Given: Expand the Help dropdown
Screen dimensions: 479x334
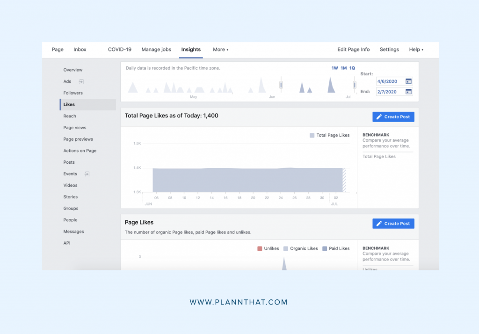Looking at the screenshot, I should click(416, 49).
